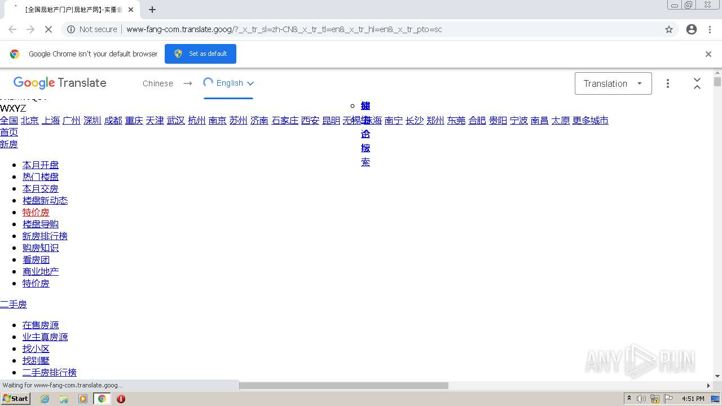Open the 天津 city link
This screenshot has width=722, height=406.
coord(155,120)
